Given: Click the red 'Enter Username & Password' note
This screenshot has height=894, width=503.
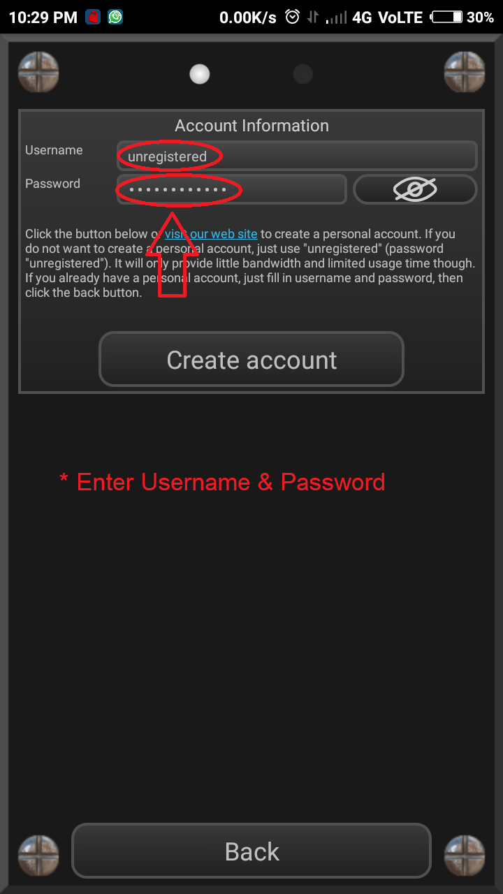Looking at the screenshot, I should point(223,482).
